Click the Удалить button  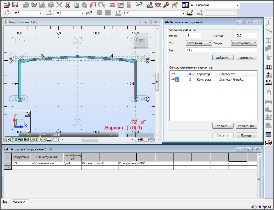(x=223, y=126)
